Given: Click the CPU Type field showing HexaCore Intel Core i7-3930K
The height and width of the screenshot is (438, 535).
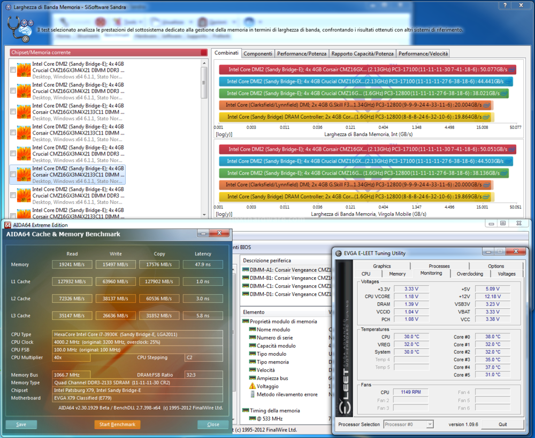Looking at the screenshot, I should [137, 334].
